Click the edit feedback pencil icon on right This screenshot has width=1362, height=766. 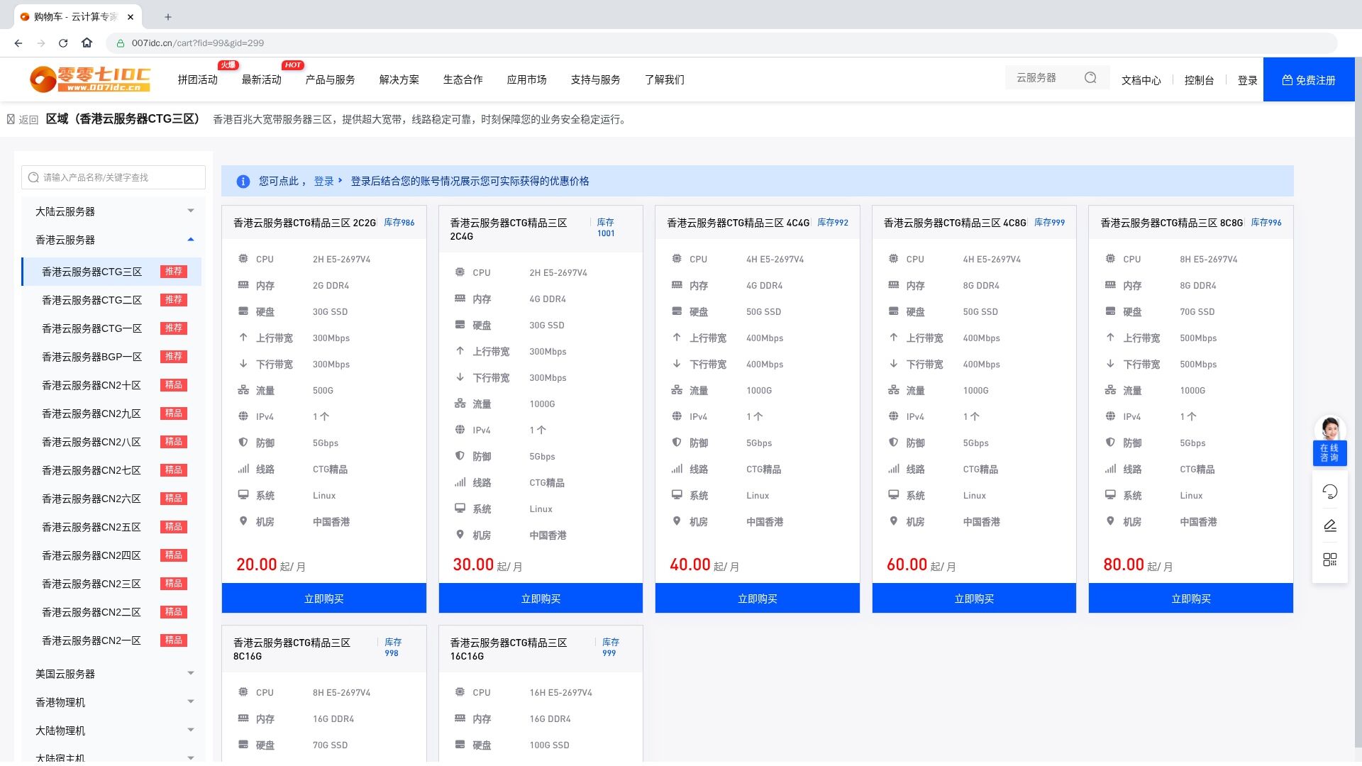(x=1330, y=526)
